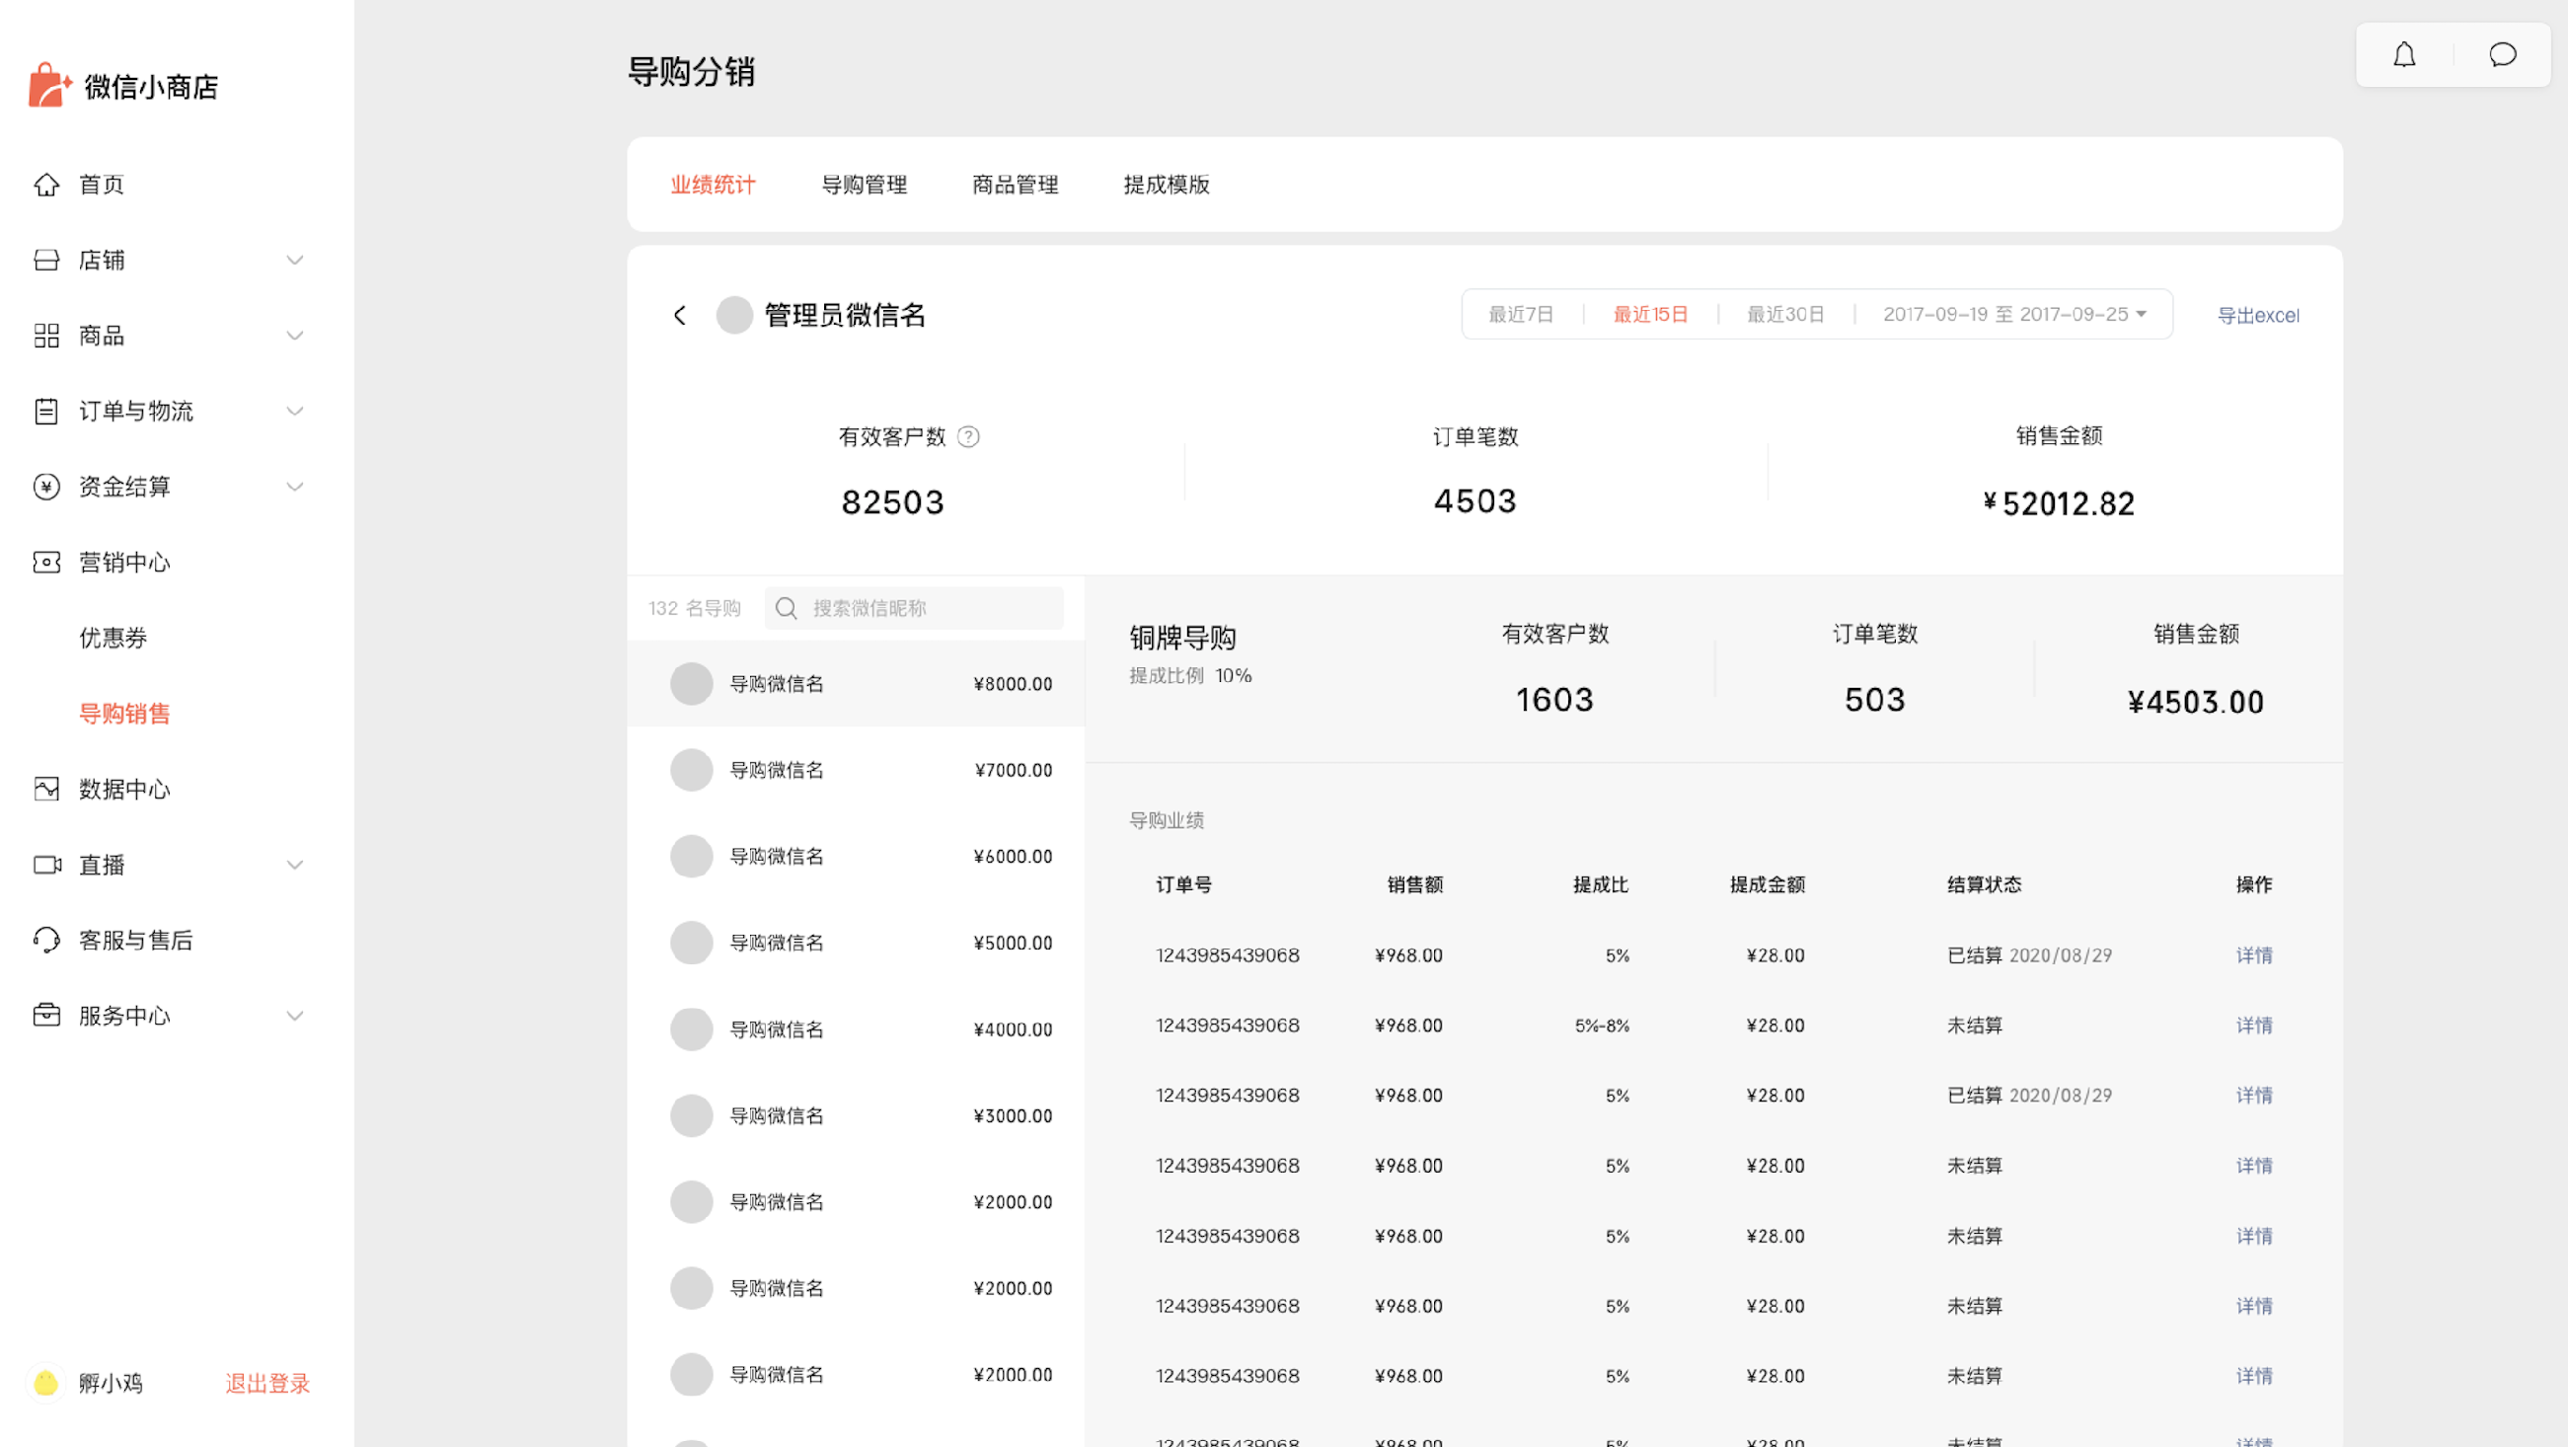Click the help icon next to 有效客户数
The image size is (2568, 1447).
click(x=968, y=437)
